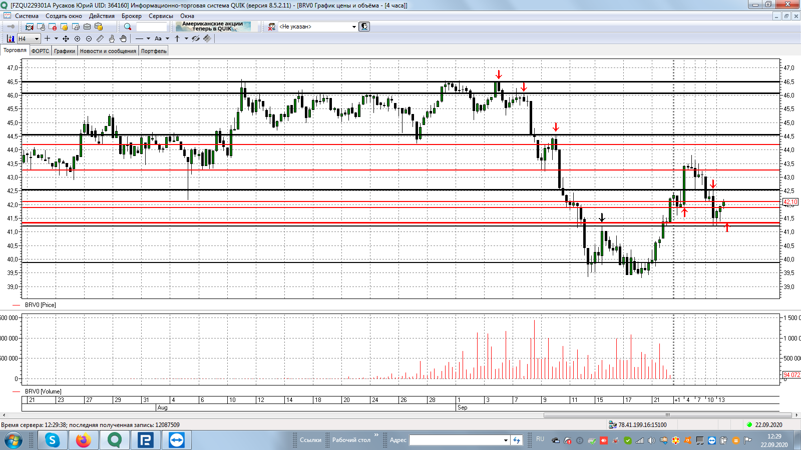
Task: Open TeamViewer from the taskbar
Action: point(177,440)
